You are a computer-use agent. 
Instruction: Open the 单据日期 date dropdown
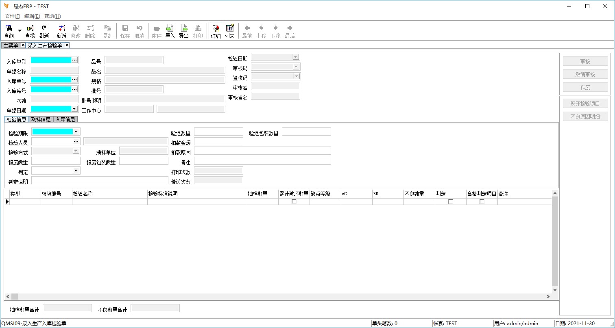point(74,109)
